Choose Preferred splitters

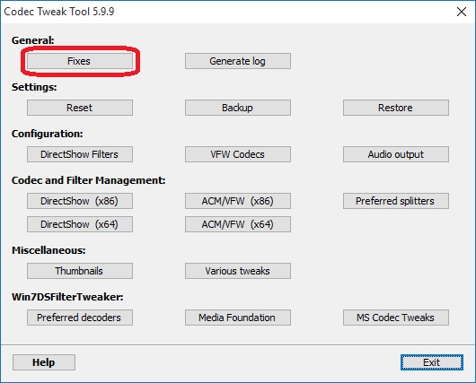[x=396, y=201]
